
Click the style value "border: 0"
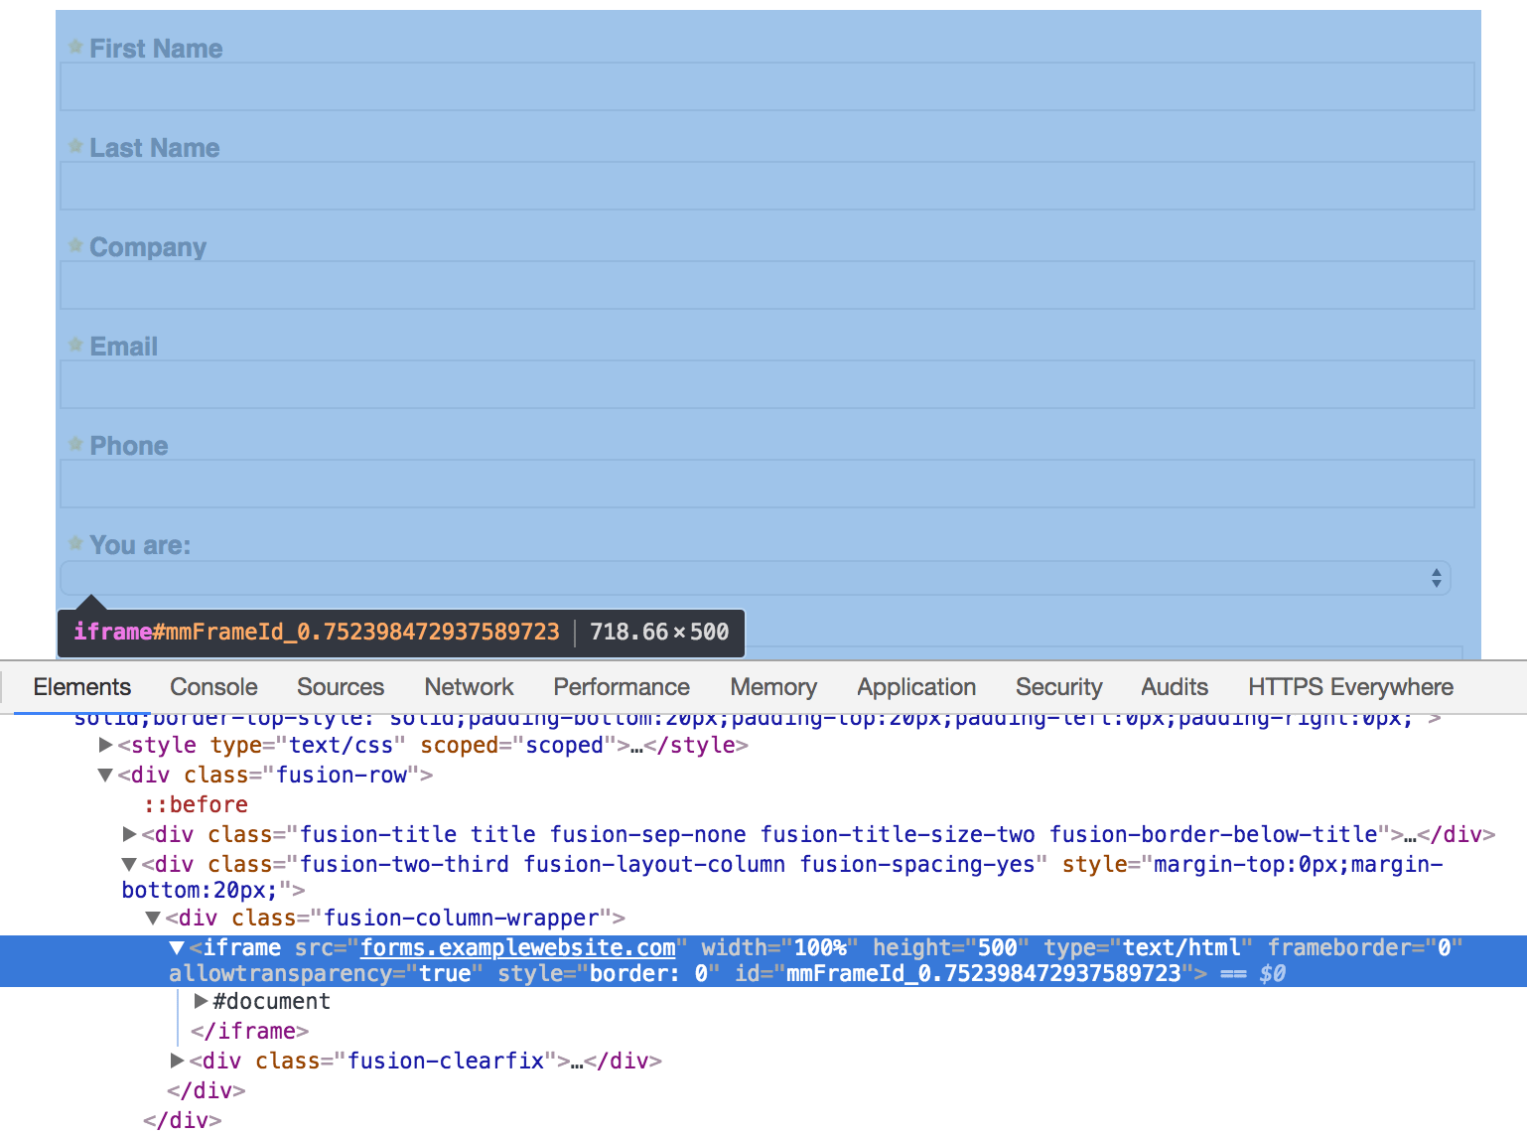click(648, 973)
